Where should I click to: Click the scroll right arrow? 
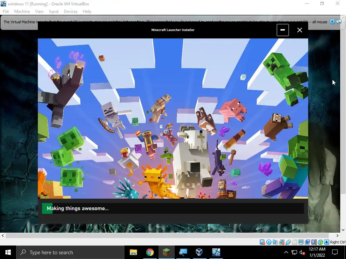coord(338,236)
